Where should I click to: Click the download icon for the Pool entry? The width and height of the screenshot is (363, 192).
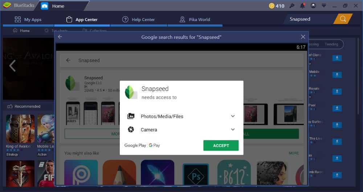tap(337, 108)
